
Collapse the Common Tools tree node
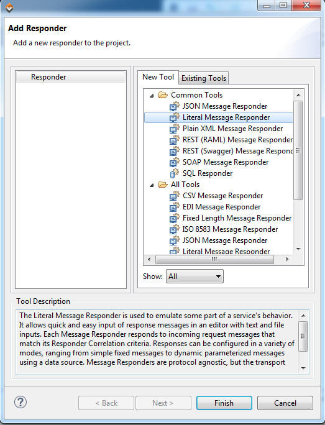[152, 96]
